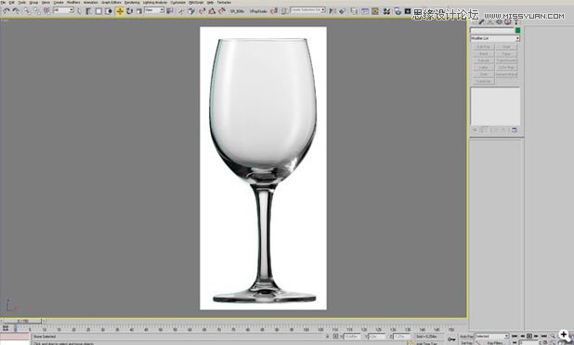Click the Render Production teapot icon
Screen dimensions: 574x345
coord(408,11)
